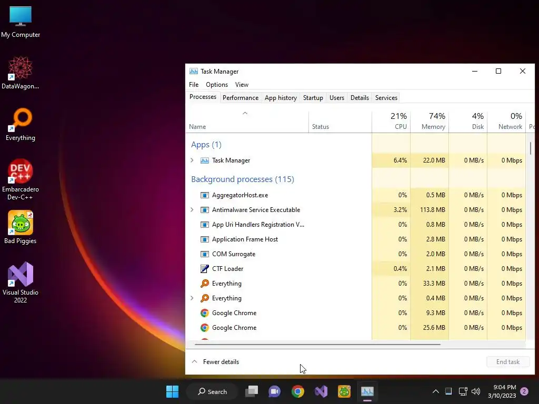Open the My Computer desktop icon

click(21, 21)
